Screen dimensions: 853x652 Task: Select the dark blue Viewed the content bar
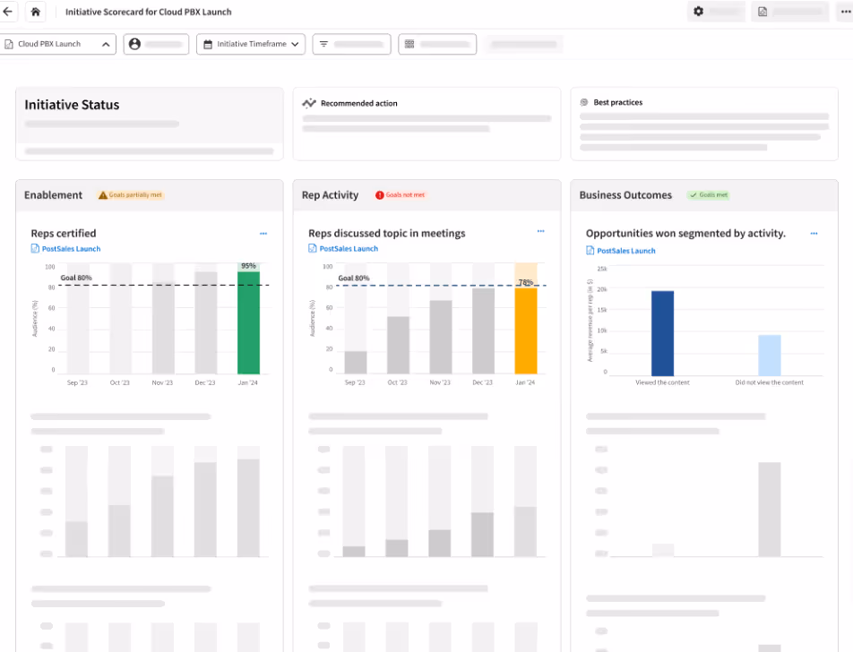pyautogui.click(x=663, y=333)
